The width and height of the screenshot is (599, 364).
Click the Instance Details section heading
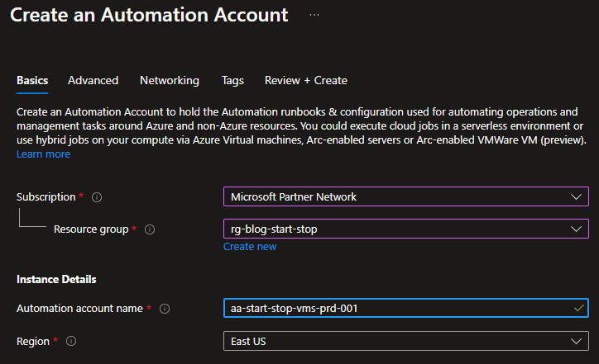point(56,280)
